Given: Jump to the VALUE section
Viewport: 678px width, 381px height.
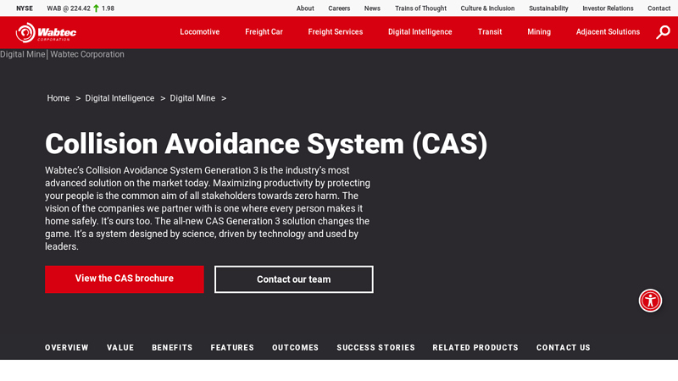Looking at the screenshot, I should click(x=120, y=348).
